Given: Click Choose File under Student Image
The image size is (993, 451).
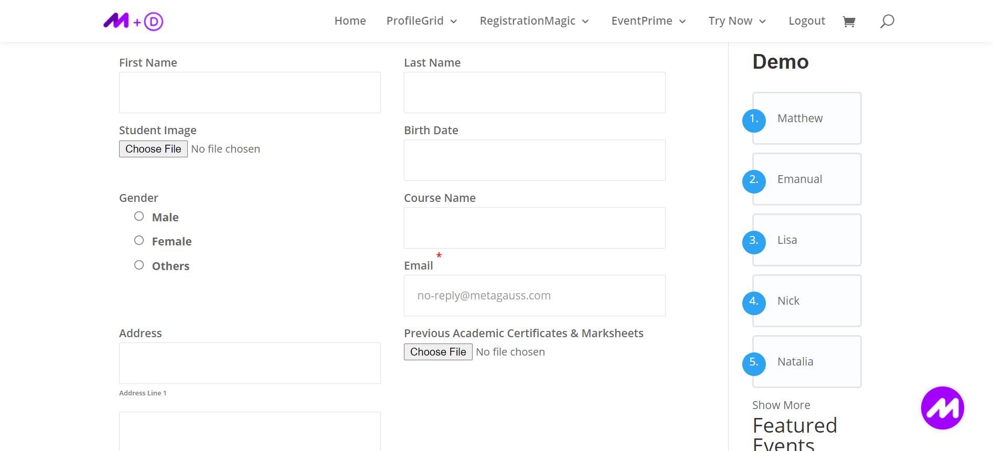Looking at the screenshot, I should (x=153, y=149).
